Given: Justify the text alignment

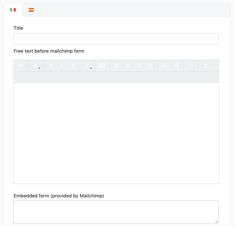Looking at the screenshot, I should [x=150, y=66].
